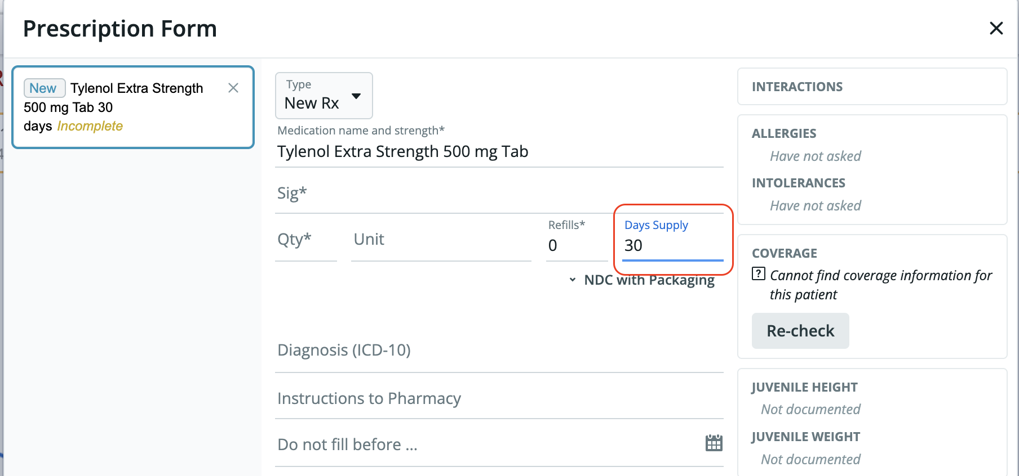Click the Unit field
The image size is (1019, 476).
(440, 240)
